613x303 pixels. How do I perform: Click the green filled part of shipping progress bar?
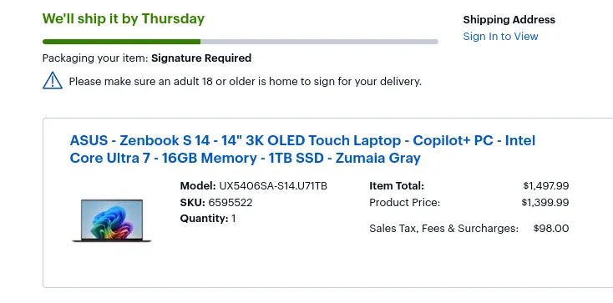[x=121, y=42]
